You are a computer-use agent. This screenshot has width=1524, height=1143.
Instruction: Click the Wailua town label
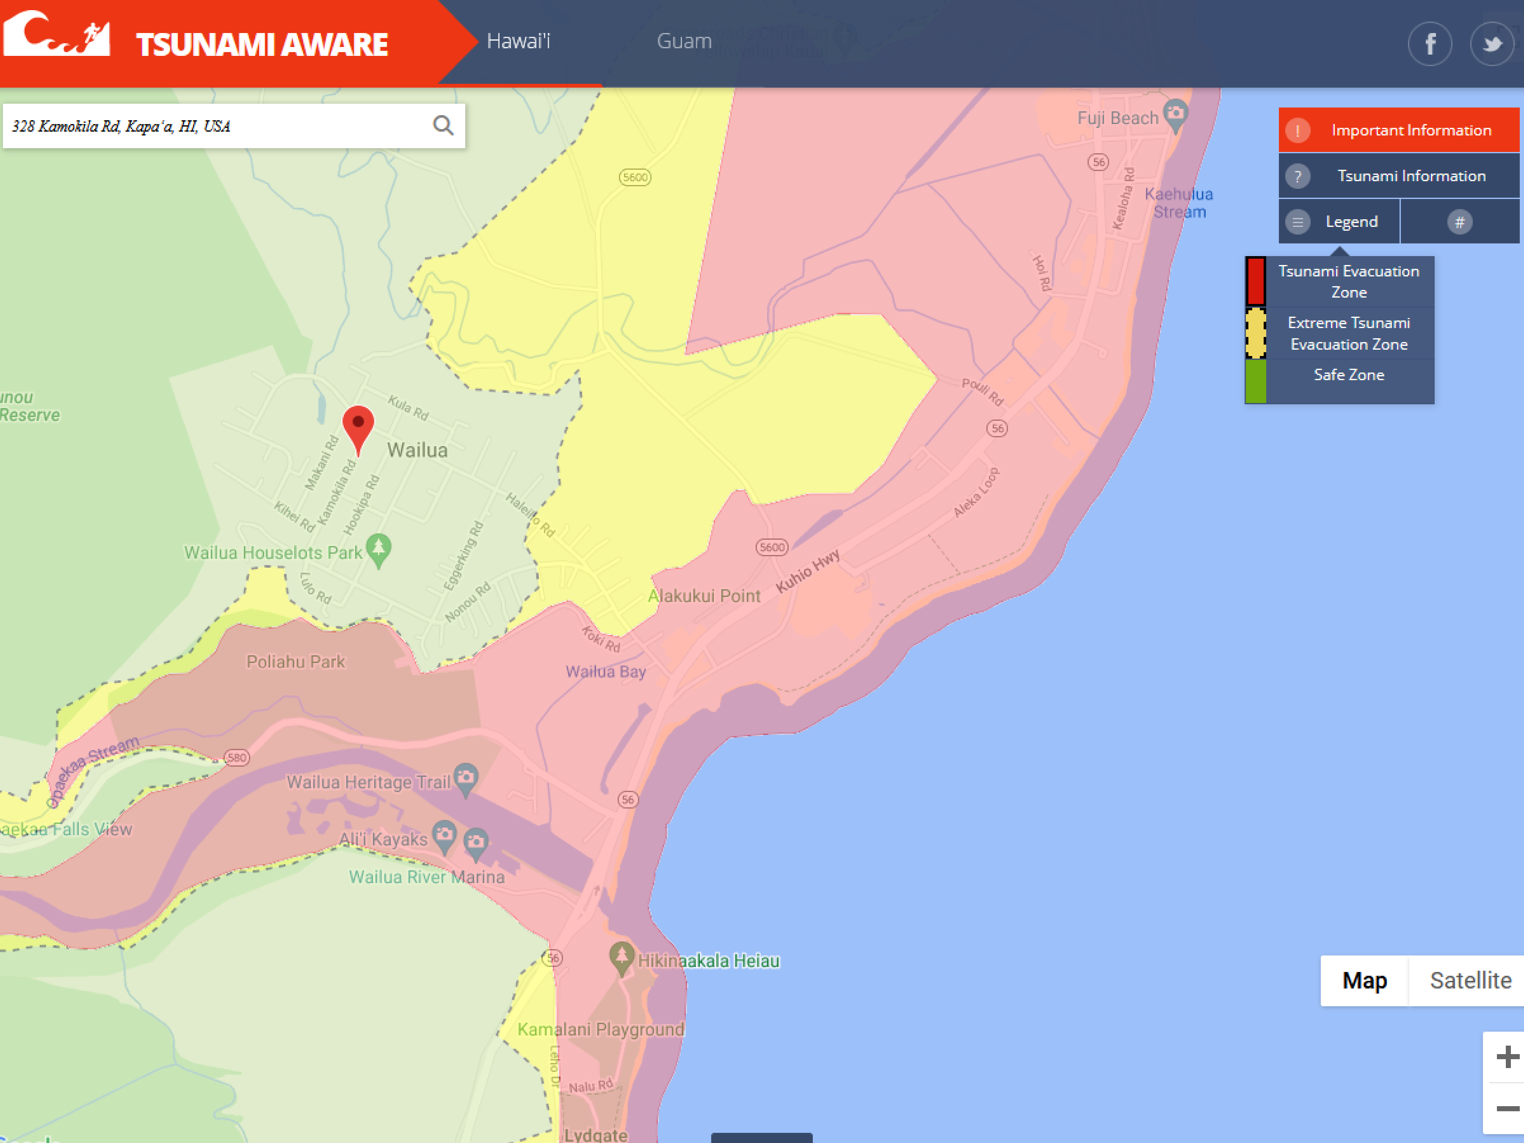point(417,450)
